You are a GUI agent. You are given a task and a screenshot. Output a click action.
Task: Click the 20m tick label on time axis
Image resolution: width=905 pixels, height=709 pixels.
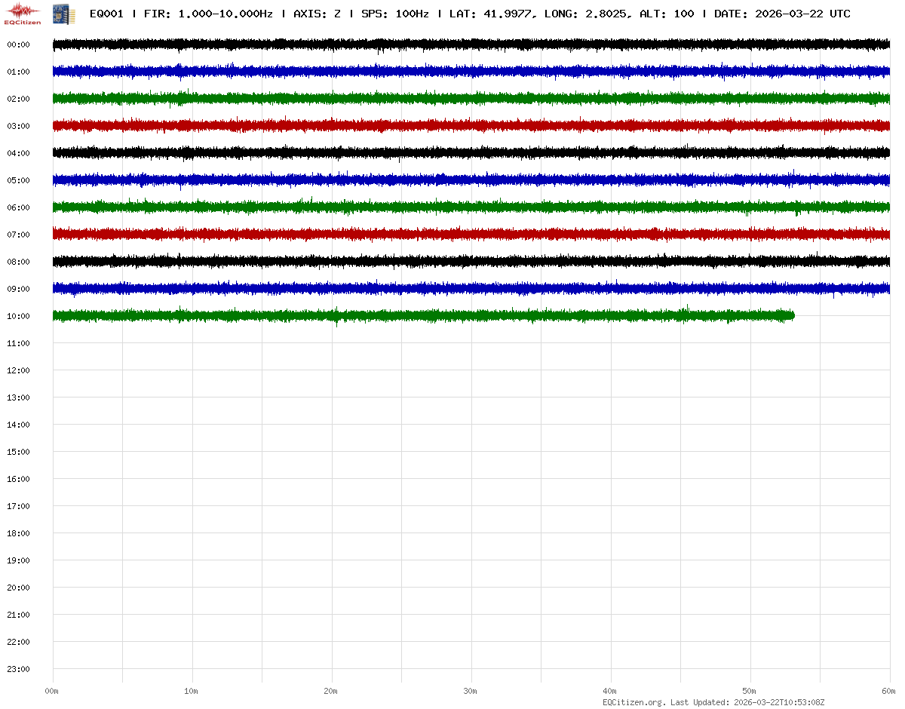331,691
